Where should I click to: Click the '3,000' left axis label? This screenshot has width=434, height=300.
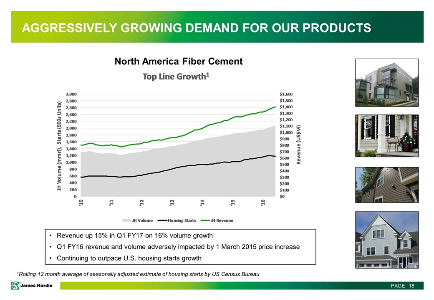pos(71,94)
